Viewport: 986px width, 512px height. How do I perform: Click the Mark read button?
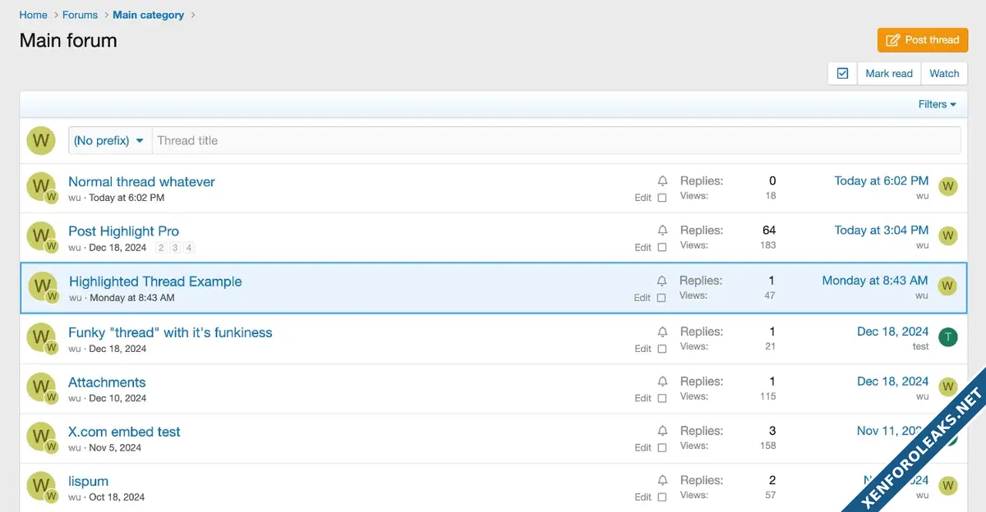click(x=888, y=73)
